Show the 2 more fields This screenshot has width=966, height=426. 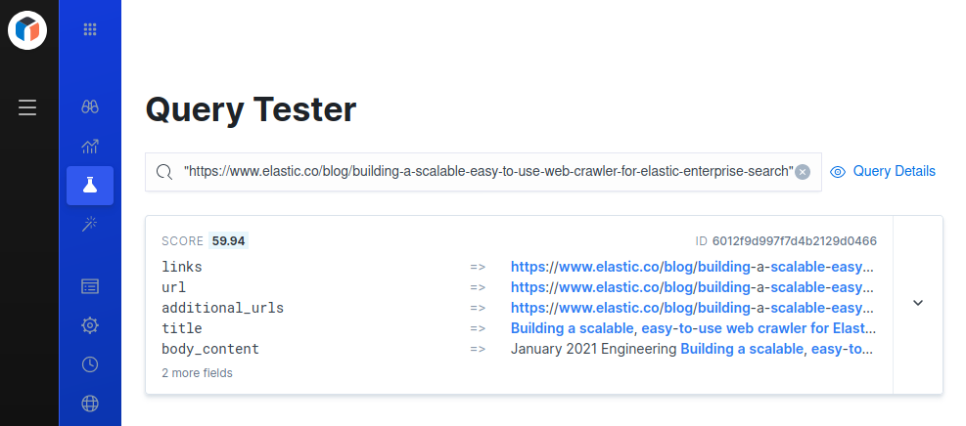point(197,373)
